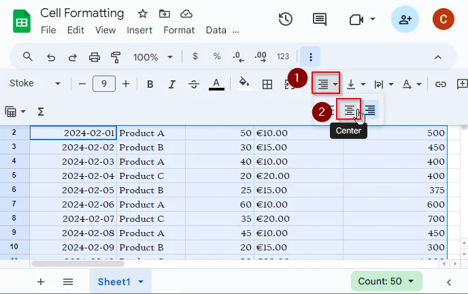
Task: Click the move to folder icon
Action: pos(165,14)
